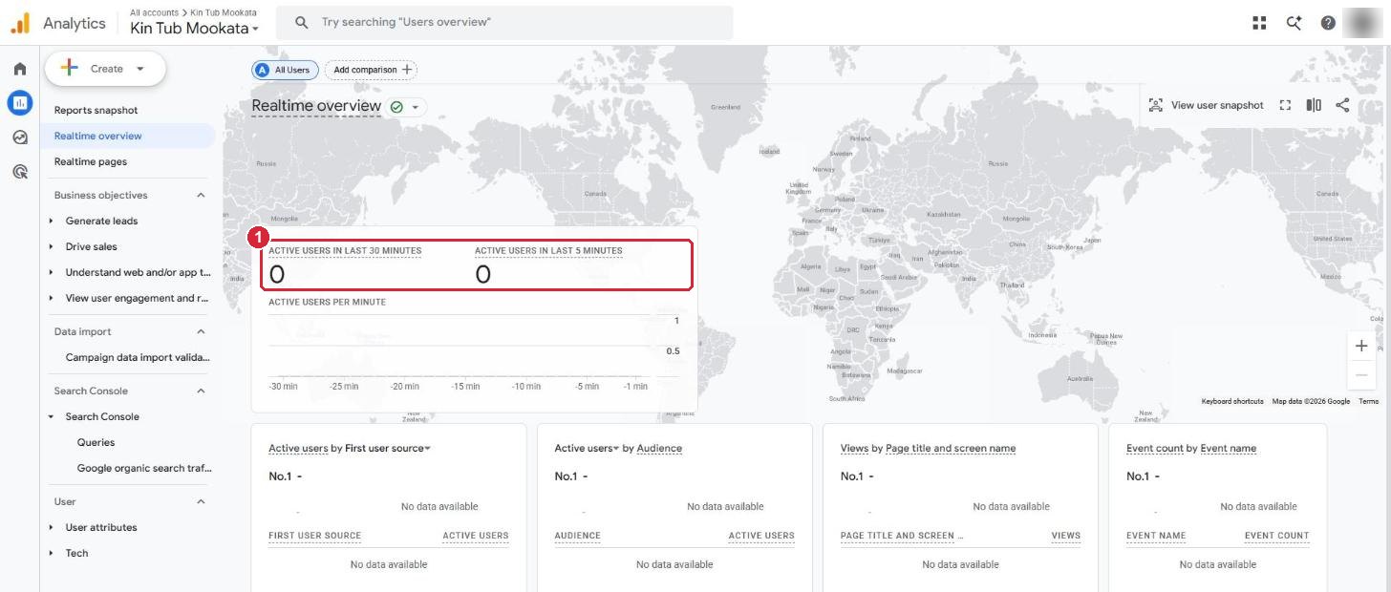Click the All accounts breadcrumb link
Viewport: 1391px width, 592px height.
[x=154, y=12]
